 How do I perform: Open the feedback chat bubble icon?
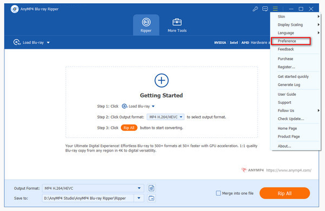click(265, 9)
